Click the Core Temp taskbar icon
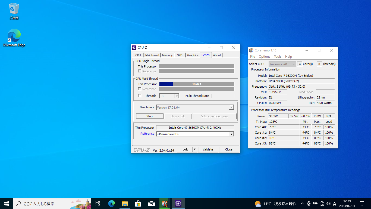This screenshot has height=209, width=371. coord(165,203)
